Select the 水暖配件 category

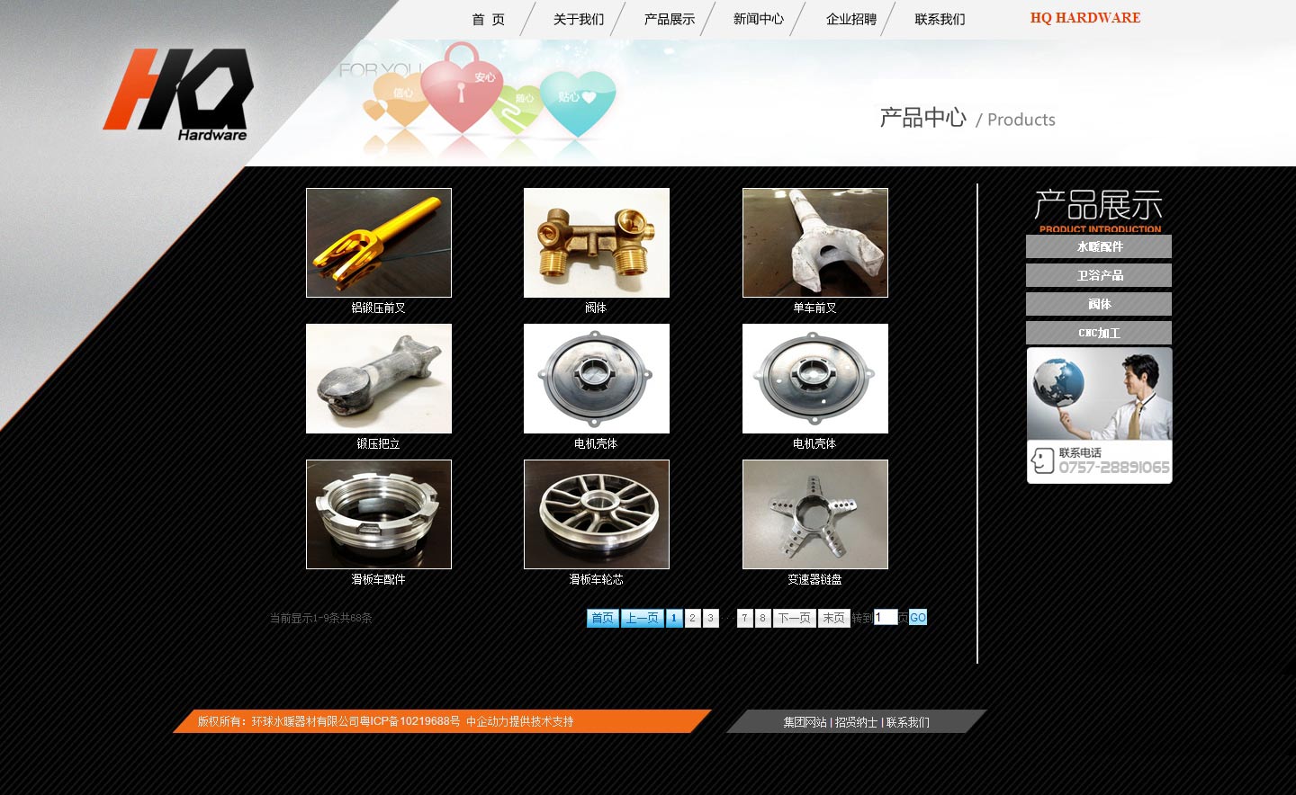click(1098, 246)
